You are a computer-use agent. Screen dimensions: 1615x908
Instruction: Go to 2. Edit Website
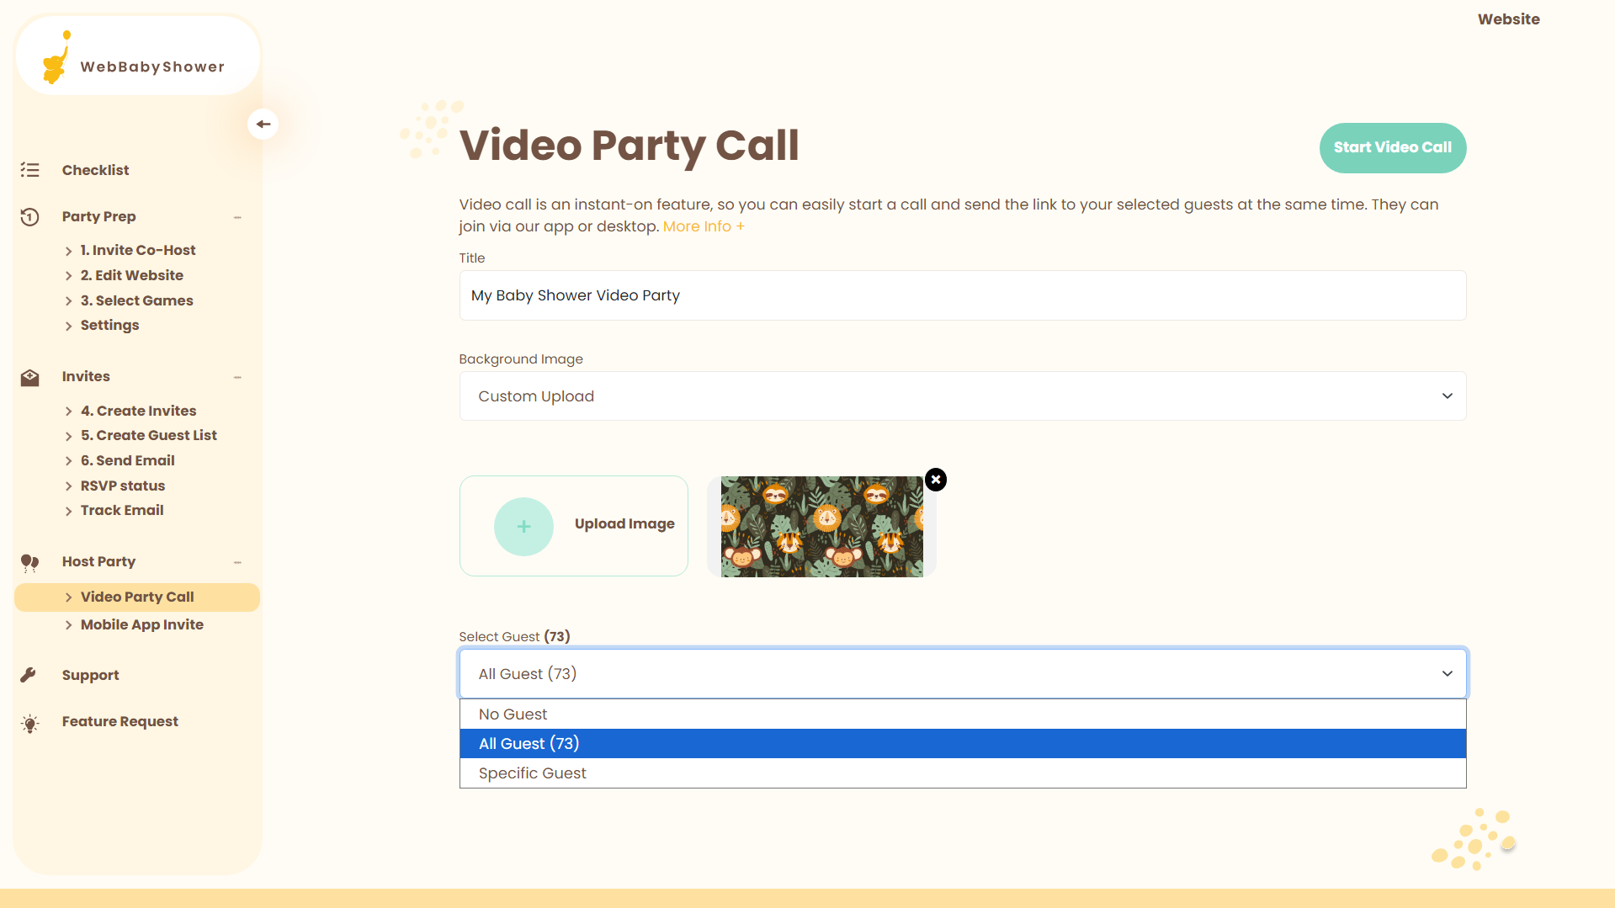pyautogui.click(x=132, y=275)
